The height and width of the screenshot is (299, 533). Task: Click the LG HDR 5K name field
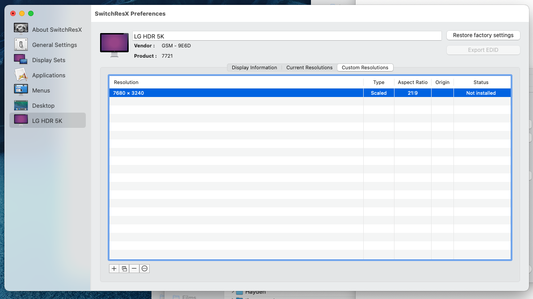(x=287, y=36)
